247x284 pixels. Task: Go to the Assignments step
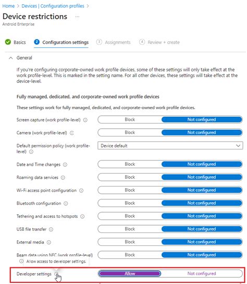[x=114, y=42]
